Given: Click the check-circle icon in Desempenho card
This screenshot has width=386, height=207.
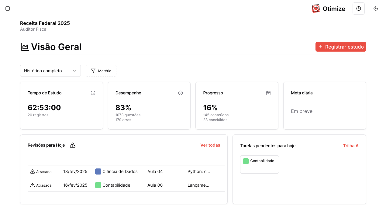Looking at the screenshot, I should click(x=181, y=93).
